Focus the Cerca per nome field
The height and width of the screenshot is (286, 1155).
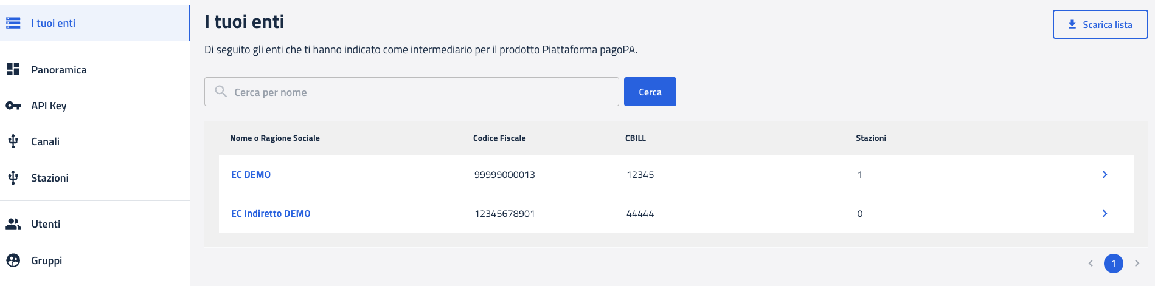(420, 92)
